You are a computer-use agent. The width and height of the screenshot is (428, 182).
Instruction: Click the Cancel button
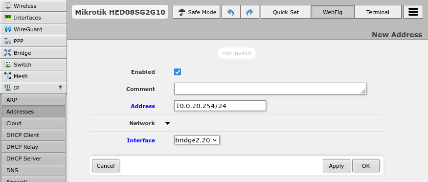106,166
